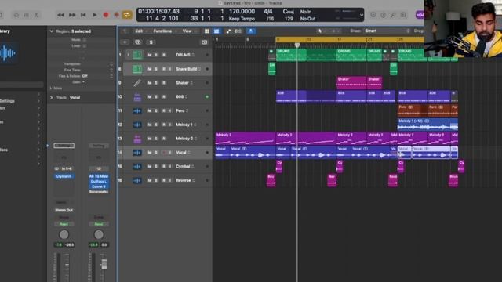This screenshot has height=282, width=502.
Task: Open the pointer tool menu
Action: coord(321,31)
